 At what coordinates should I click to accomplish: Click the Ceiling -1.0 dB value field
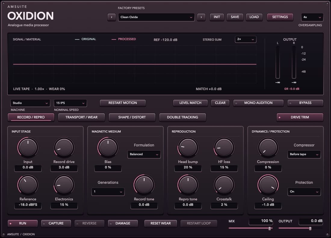(x=268, y=205)
